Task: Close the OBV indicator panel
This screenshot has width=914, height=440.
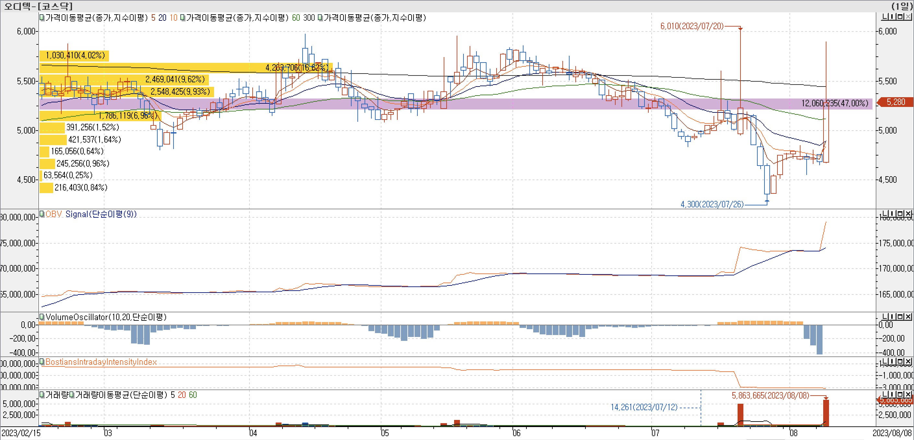Action: 908,214
